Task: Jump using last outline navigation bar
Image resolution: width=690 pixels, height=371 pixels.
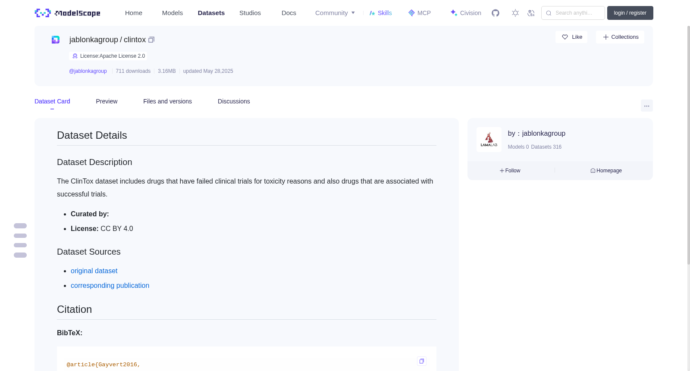Action: (20, 255)
